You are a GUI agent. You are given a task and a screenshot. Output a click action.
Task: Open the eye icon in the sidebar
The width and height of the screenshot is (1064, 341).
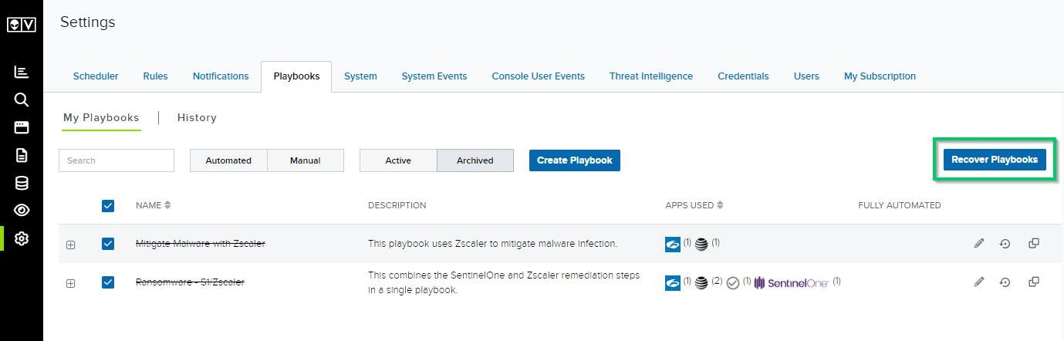pyautogui.click(x=22, y=211)
